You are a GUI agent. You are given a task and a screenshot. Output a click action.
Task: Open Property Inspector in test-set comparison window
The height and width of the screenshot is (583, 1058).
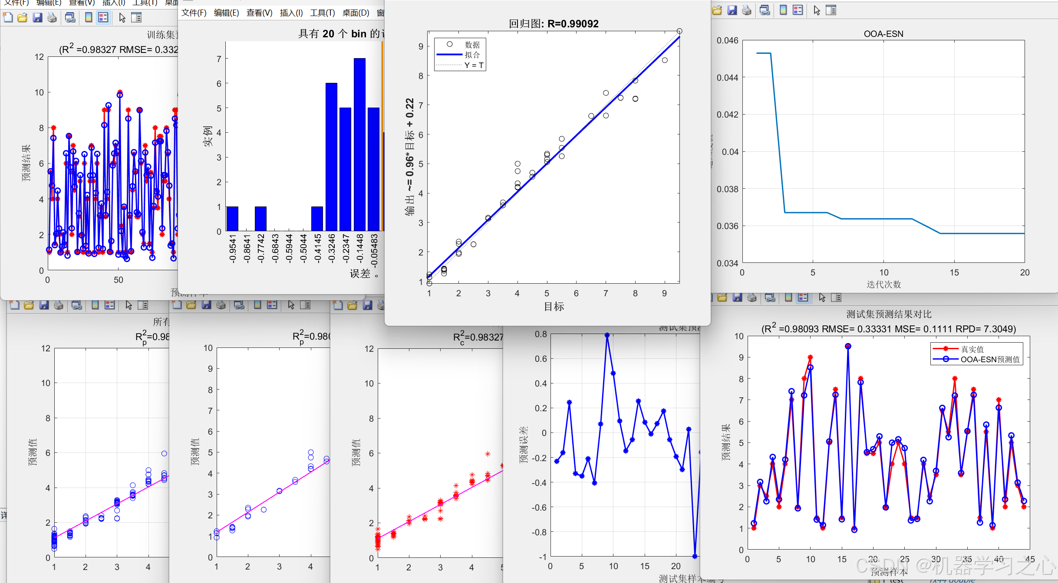point(836,298)
